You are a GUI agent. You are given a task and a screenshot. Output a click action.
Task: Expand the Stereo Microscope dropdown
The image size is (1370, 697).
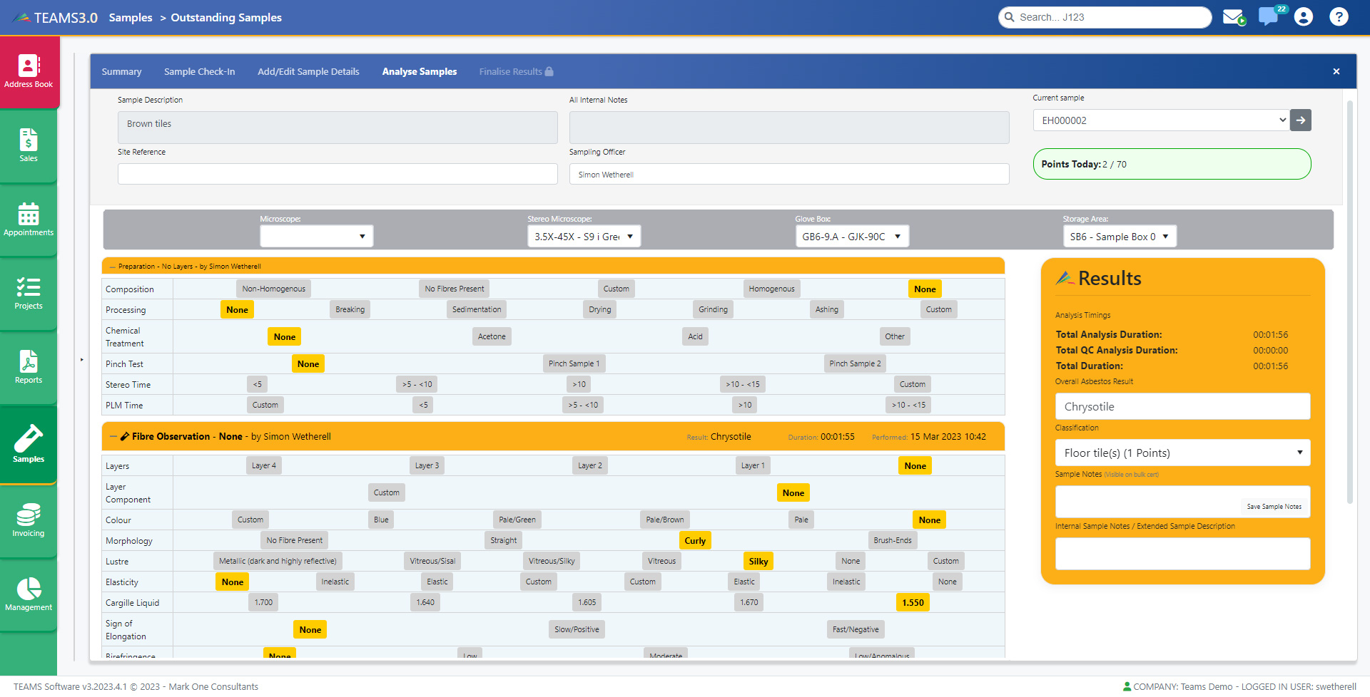(584, 237)
